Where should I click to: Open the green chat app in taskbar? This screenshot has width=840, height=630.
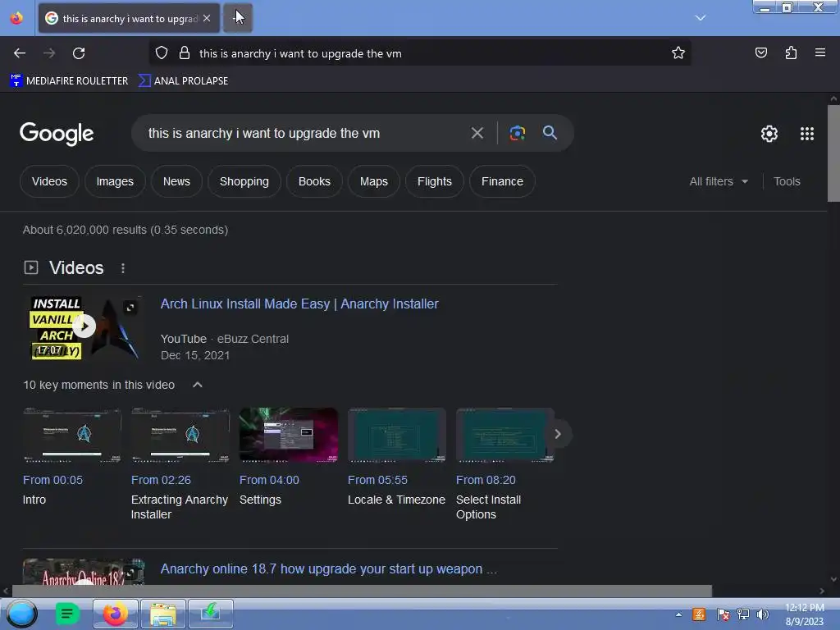(x=67, y=614)
